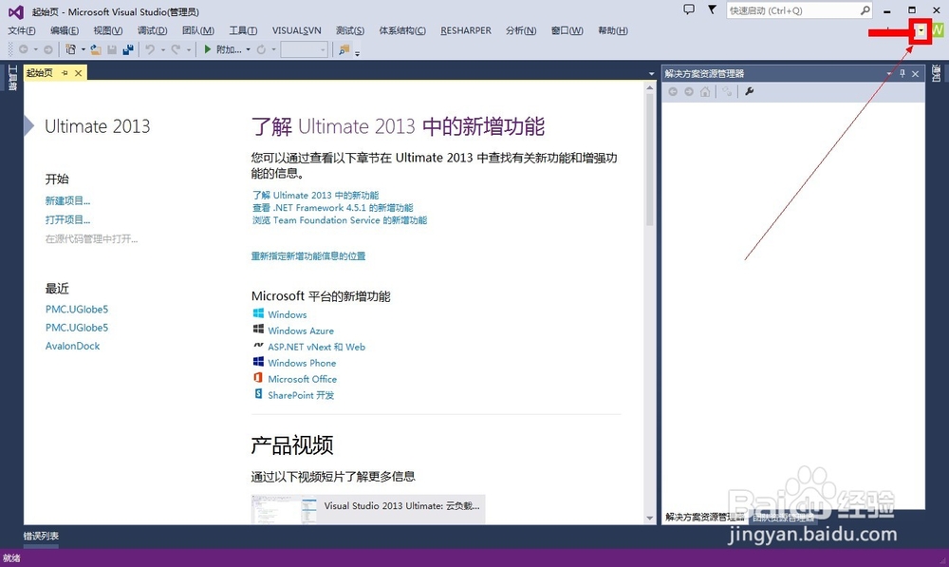Click the Redo toolbar icon
Screen dimensions: 949x567
pos(176,49)
